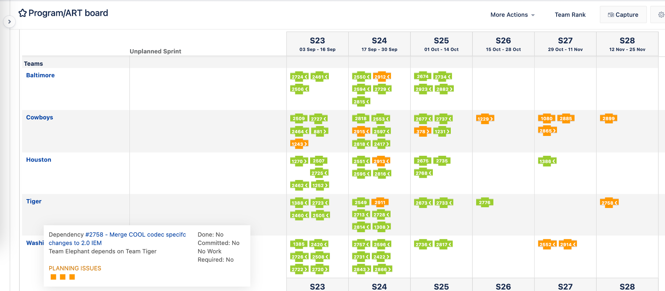This screenshot has width=665, height=291.
Task: Open orange dependency card 1229 in S26
Action: coord(485,119)
